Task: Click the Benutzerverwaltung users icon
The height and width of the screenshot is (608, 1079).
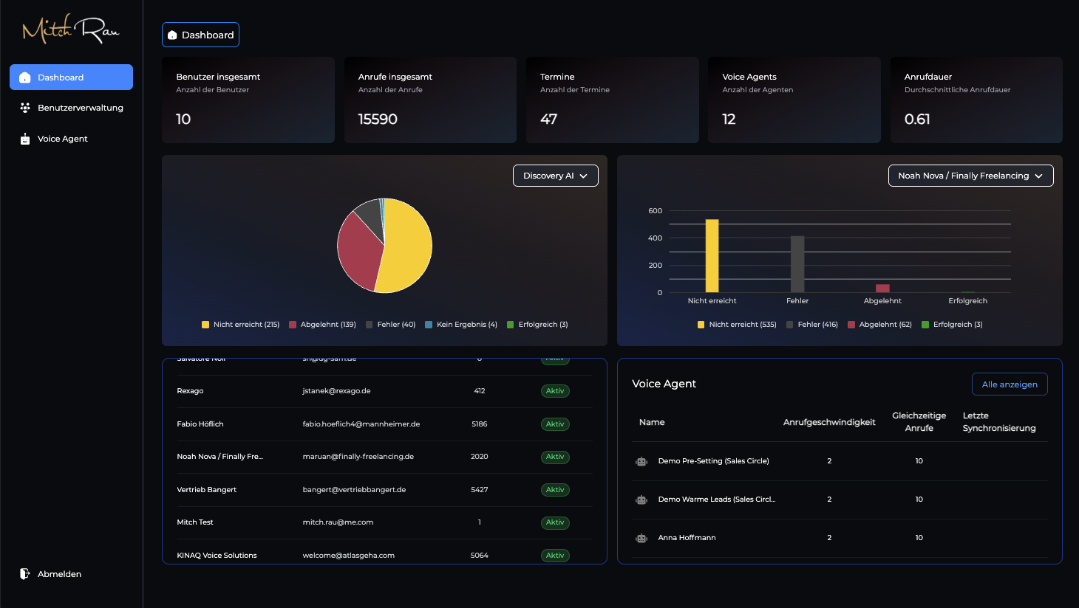Action: pos(24,107)
